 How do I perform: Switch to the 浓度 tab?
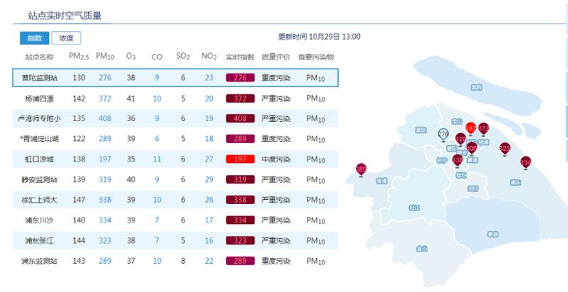(x=66, y=38)
